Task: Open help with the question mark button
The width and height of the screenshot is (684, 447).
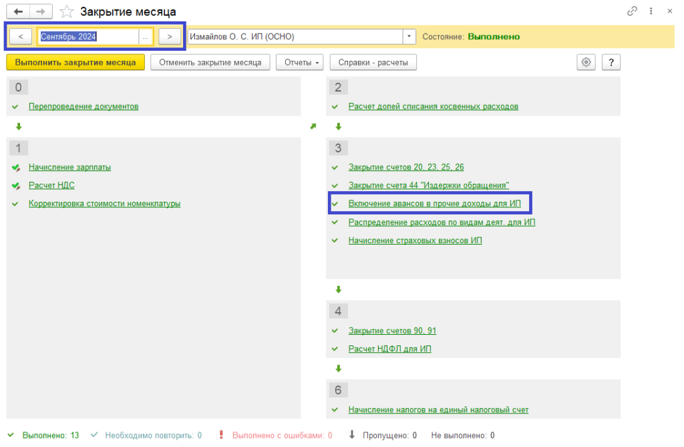Action: pyautogui.click(x=611, y=62)
